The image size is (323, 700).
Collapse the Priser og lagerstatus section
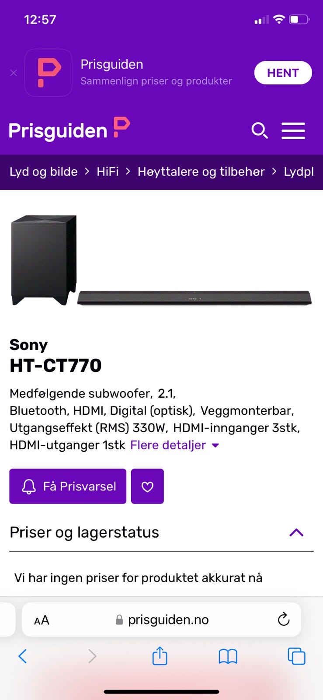pyautogui.click(x=296, y=532)
